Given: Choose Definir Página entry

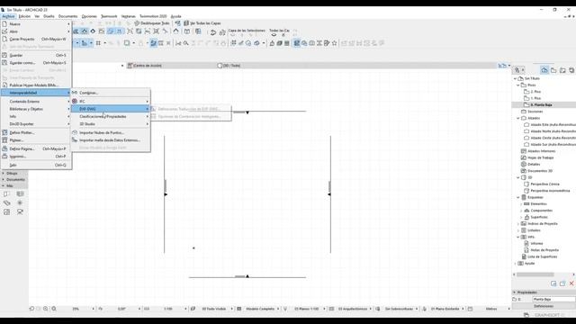Looking at the screenshot, I should 36,148.
